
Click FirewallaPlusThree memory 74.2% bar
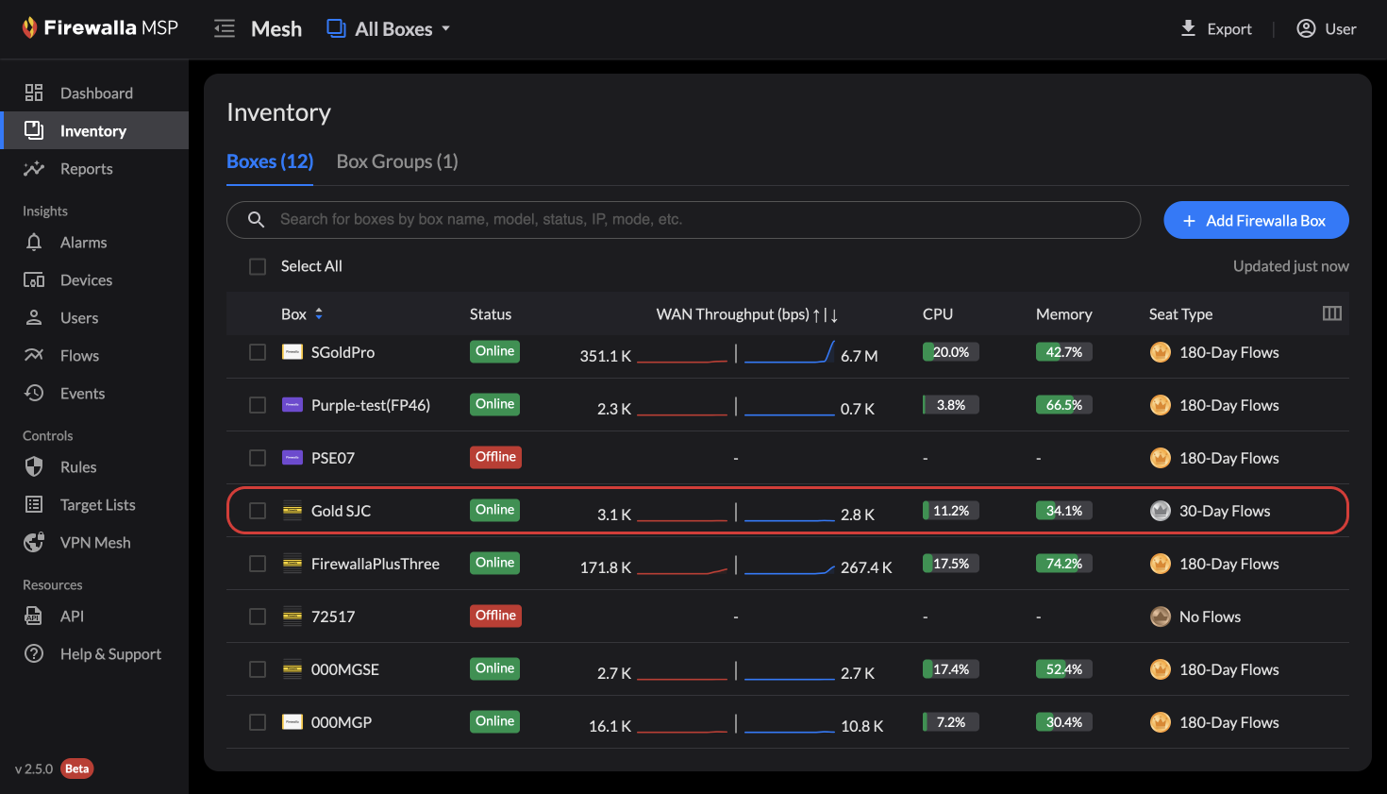[1064, 564]
